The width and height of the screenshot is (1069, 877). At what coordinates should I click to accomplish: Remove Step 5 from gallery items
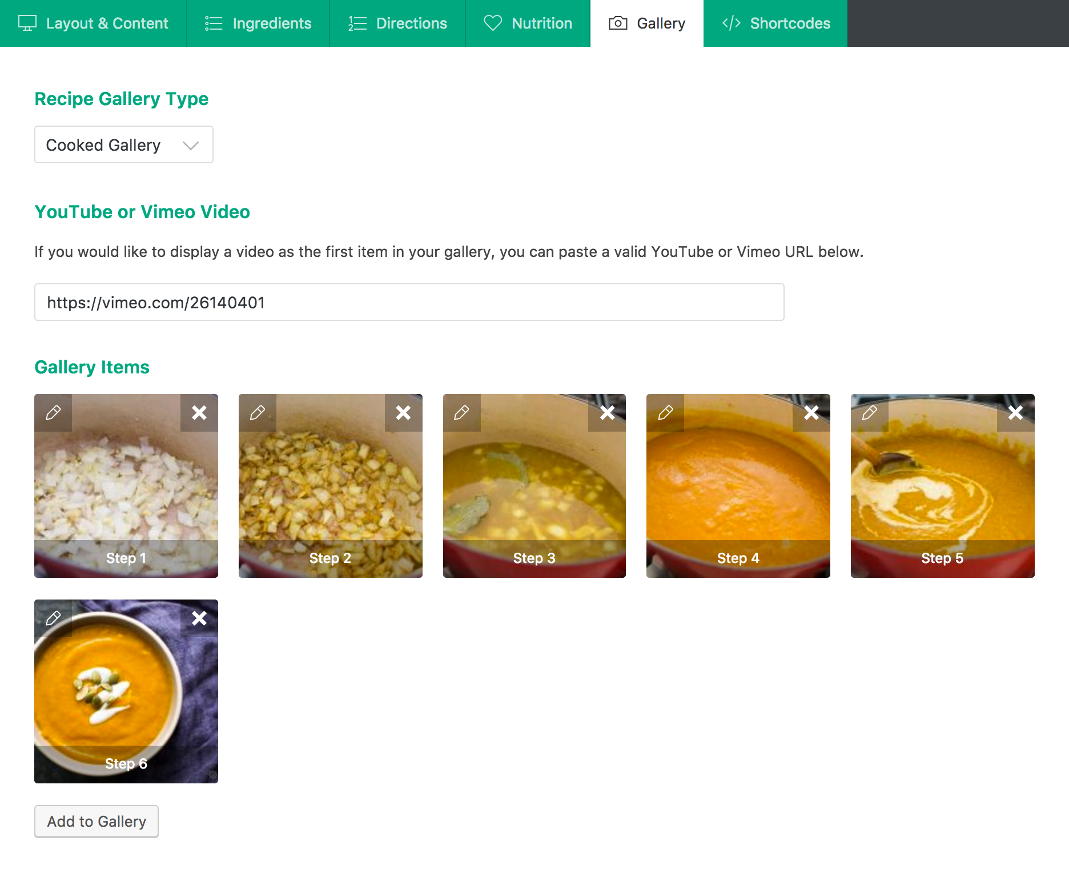[1015, 413]
